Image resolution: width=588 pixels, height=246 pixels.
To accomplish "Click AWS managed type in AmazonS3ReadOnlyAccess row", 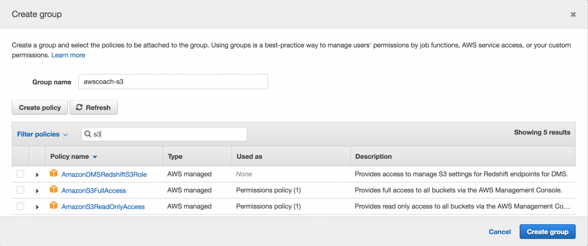I will (x=189, y=206).
